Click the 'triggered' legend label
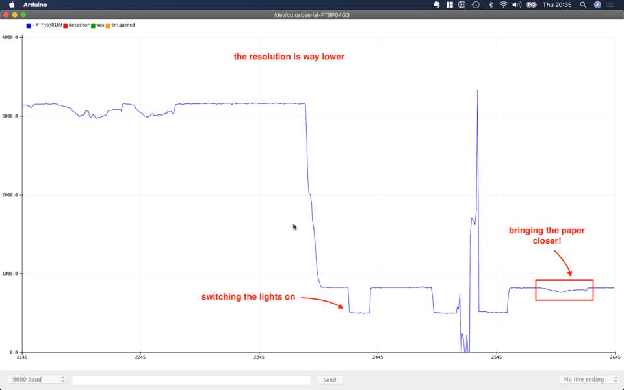The height and width of the screenshot is (390, 624). pos(123,25)
